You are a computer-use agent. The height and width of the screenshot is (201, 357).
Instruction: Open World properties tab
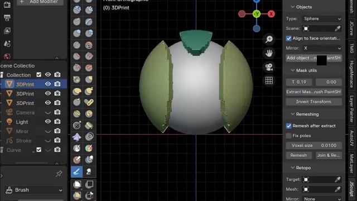coord(7,56)
